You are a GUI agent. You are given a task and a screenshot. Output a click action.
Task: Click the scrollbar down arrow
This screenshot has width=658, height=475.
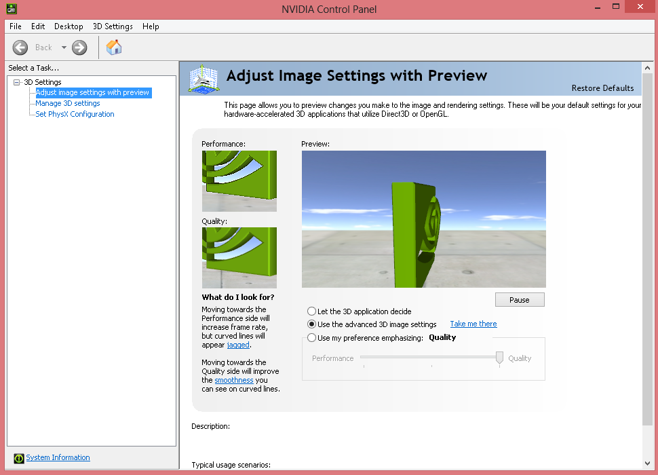pos(648,463)
